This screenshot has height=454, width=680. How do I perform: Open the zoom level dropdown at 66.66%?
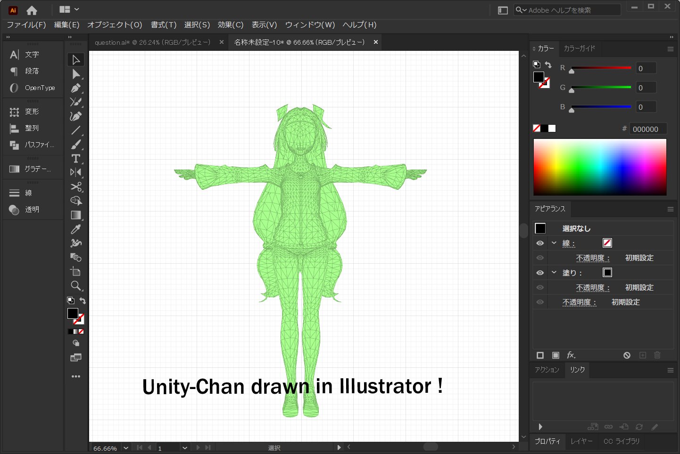(x=126, y=448)
